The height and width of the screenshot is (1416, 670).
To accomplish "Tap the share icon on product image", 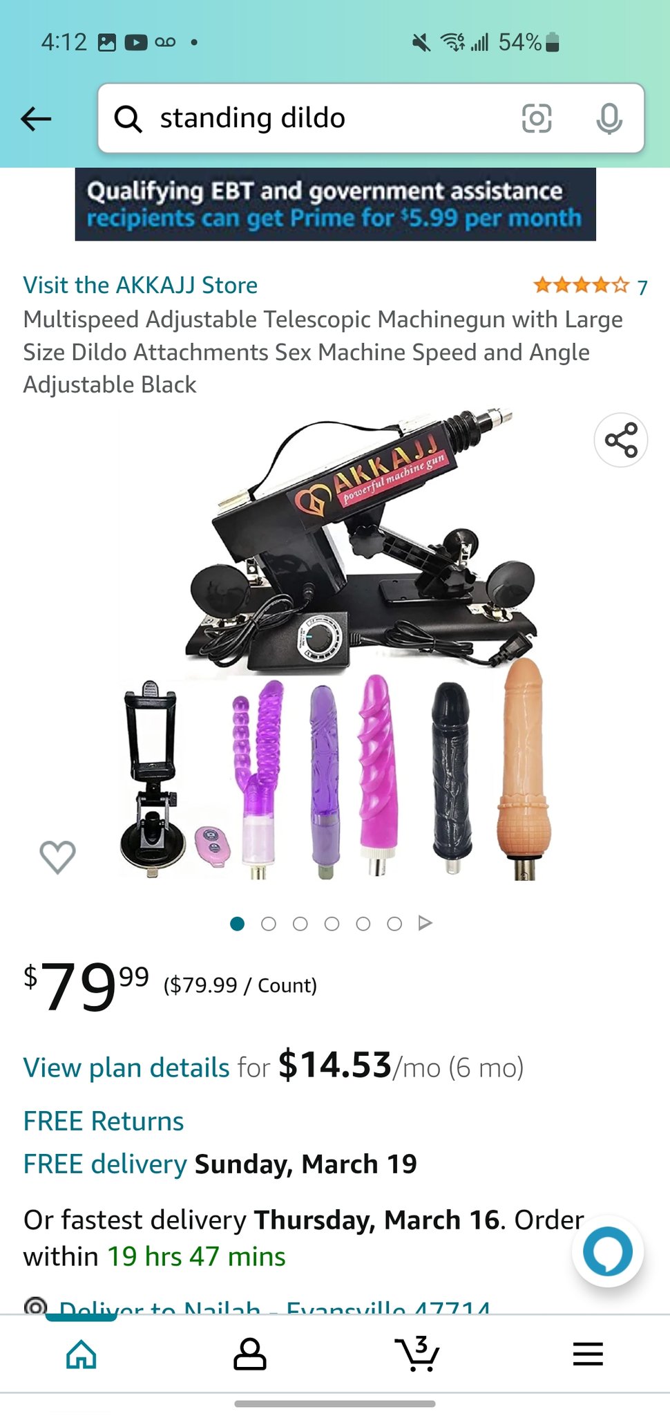I will point(621,440).
